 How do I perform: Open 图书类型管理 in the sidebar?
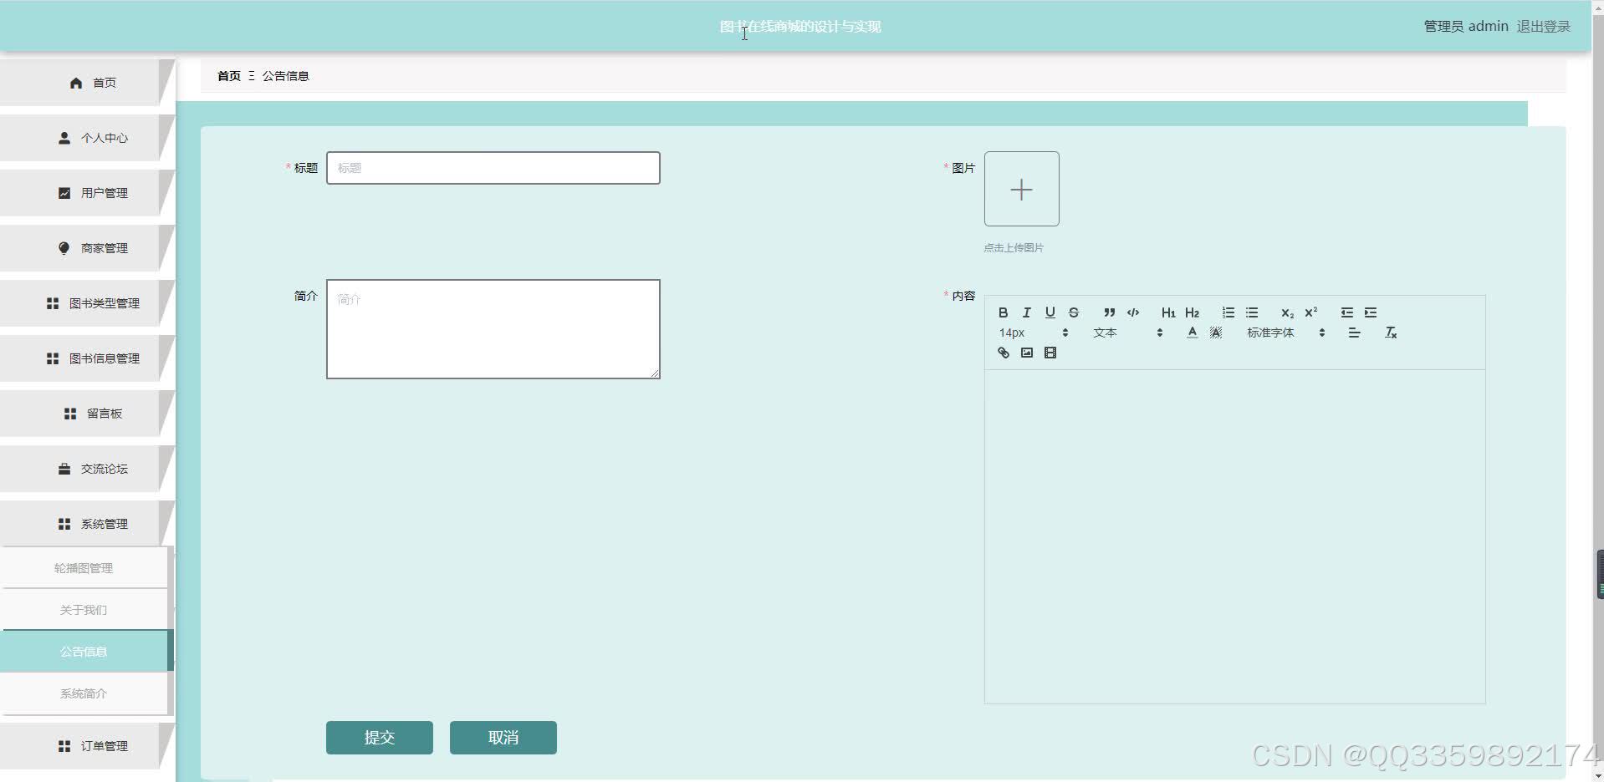87,303
